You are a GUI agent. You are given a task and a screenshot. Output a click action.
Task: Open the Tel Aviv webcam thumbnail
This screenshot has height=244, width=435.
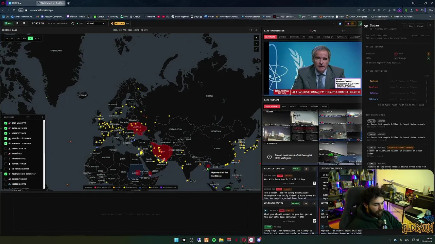tap(340, 126)
